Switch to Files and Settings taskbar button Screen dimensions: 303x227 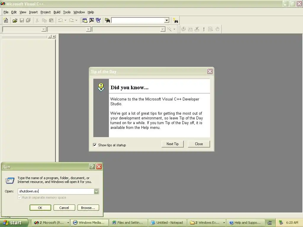pyautogui.click(x=128, y=223)
